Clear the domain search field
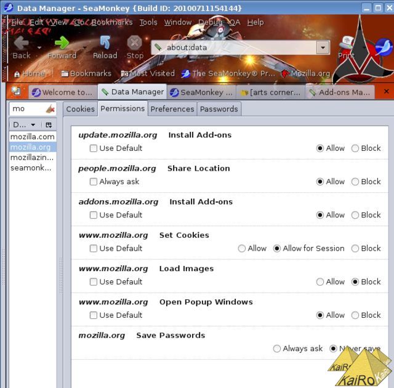Viewport: 394px width, 388px height. point(50,109)
